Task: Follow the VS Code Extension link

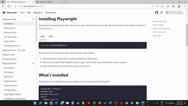Action: pyautogui.click(x=45, y=29)
